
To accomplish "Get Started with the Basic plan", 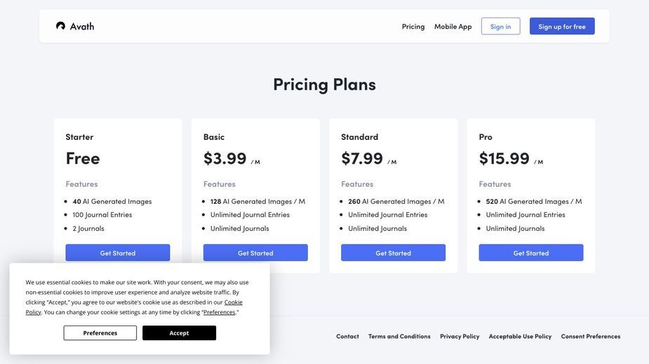I will tap(255, 253).
